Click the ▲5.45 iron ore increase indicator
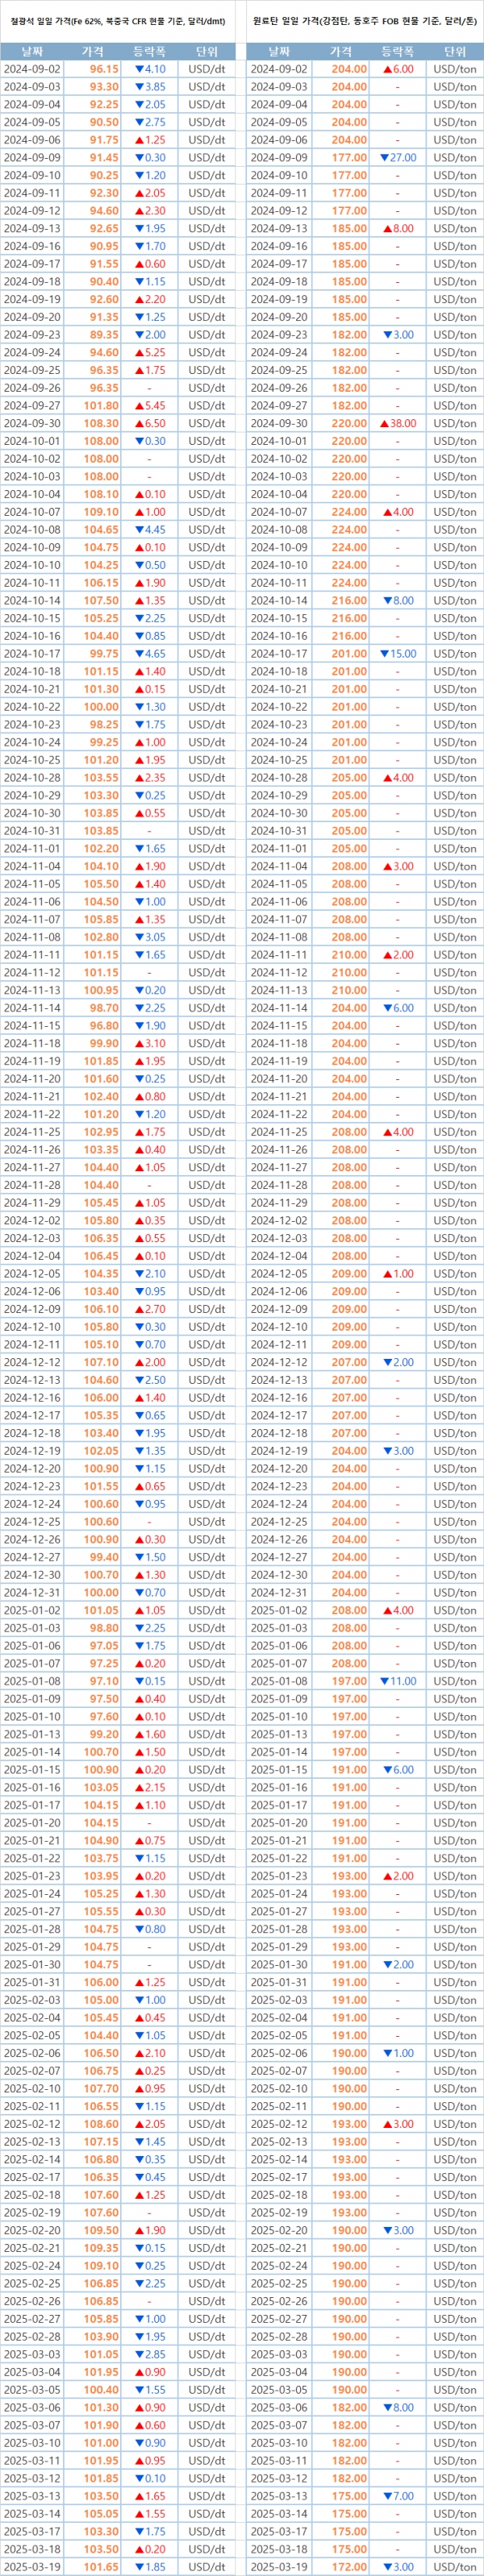 click(x=150, y=405)
